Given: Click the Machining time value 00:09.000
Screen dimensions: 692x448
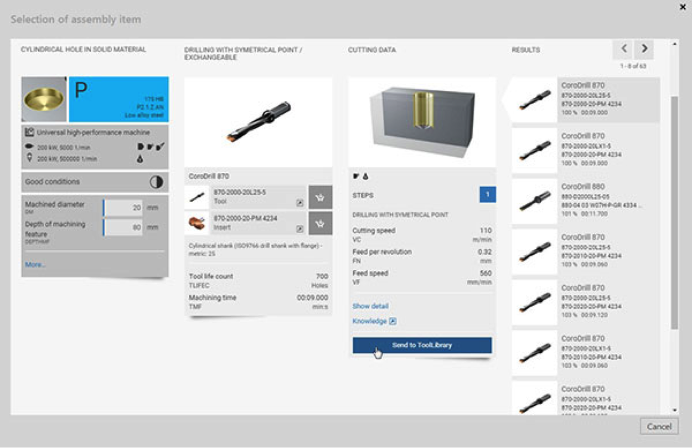Looking at the screenshot, I should click(312, 298).
